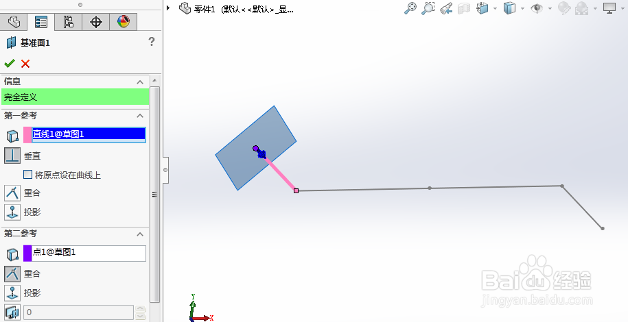
Task: Select the 点1@草图1 second reference field
Action: click(89, 253)
